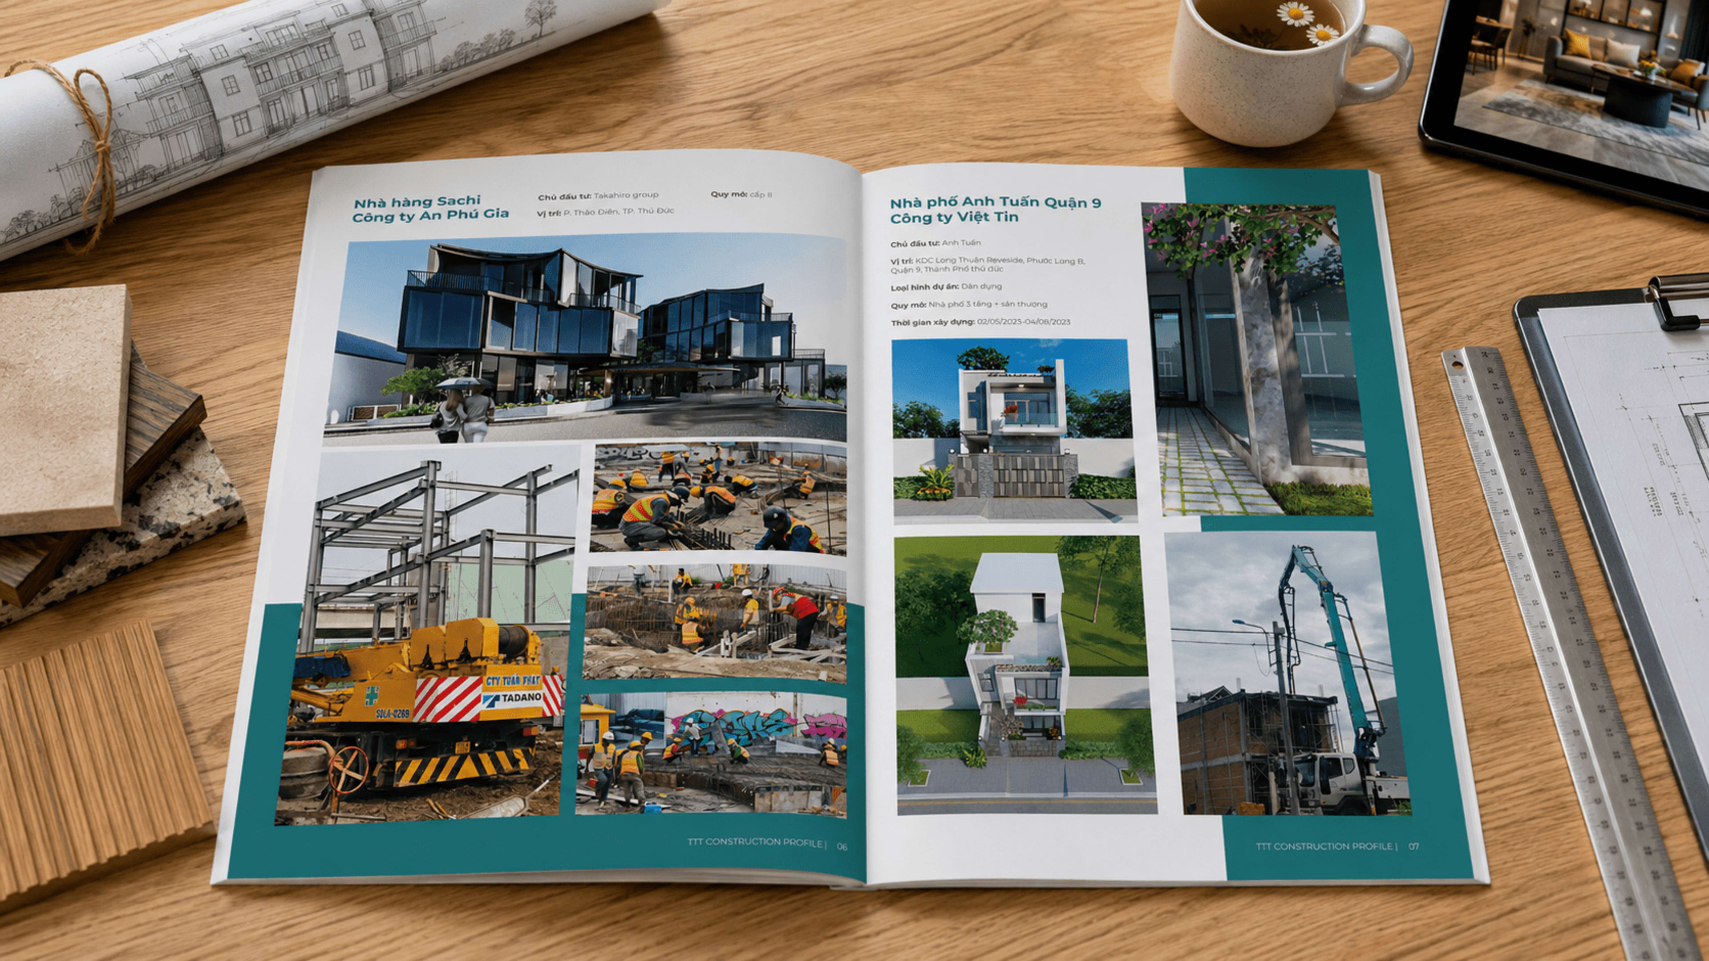1709x961 pixels.
Task: Select the aerial view townhouse rendering photo
Action: tap(1026, 675)
